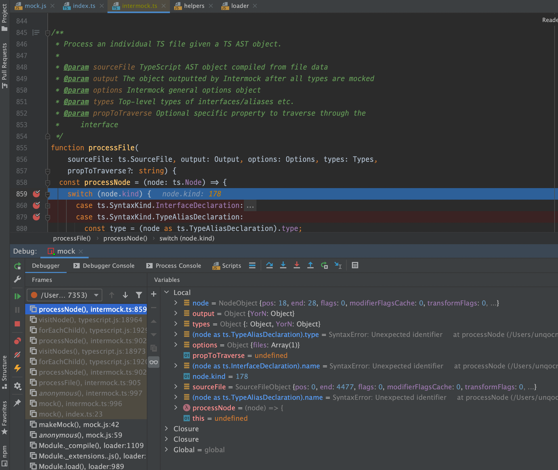Click the Evaluate Expression calculator icon

click(355, 265)
